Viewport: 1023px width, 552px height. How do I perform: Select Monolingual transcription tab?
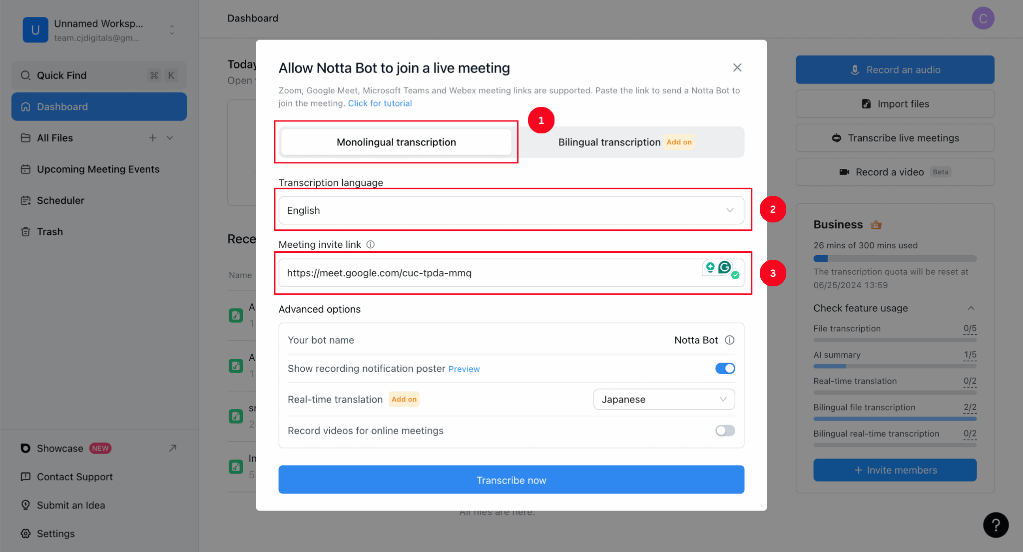(397, 142)
